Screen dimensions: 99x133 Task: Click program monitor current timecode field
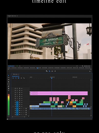point(11,66)
